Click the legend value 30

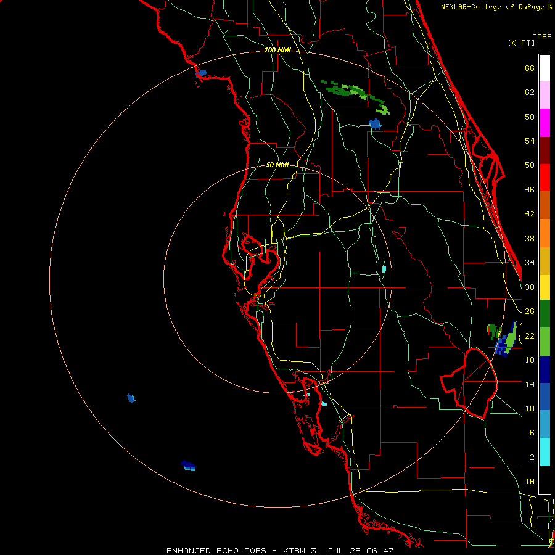click(530, 287)
